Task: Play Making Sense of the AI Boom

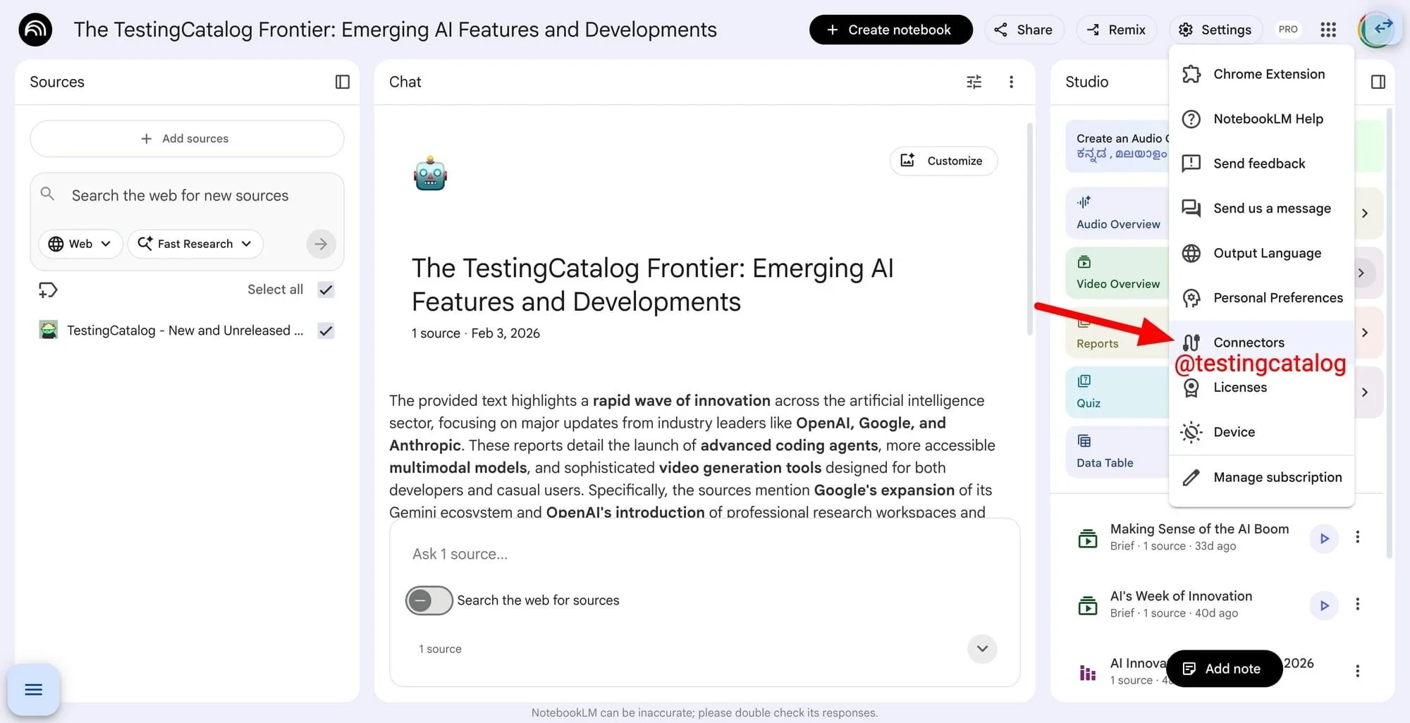Action: [x=1324, y=538]
